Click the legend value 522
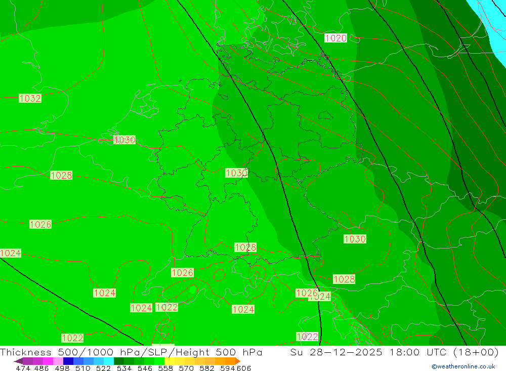Screen dimensions: 506x371 point(104,368)
